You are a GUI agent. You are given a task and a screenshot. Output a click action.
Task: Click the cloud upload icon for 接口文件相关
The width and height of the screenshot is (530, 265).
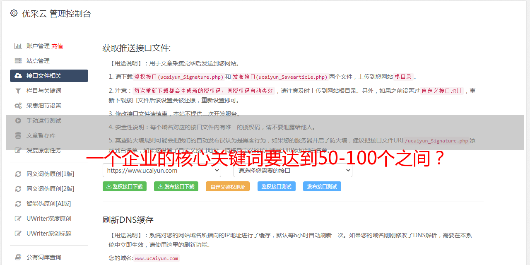click(18, 76)
